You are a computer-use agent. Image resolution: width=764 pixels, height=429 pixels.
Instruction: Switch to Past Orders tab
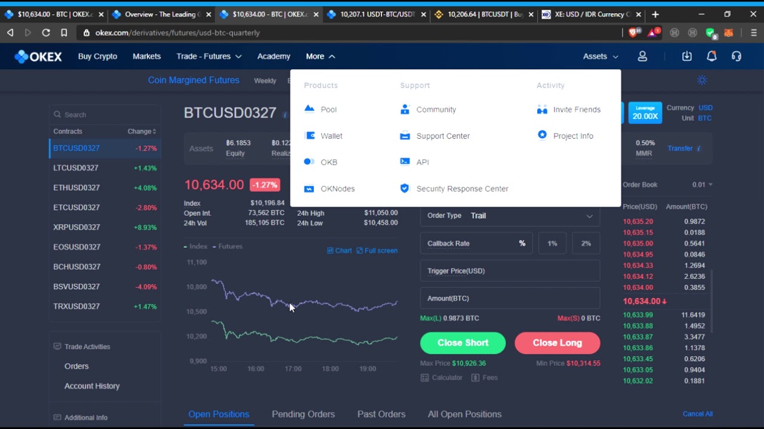click(x=381, y=414)
